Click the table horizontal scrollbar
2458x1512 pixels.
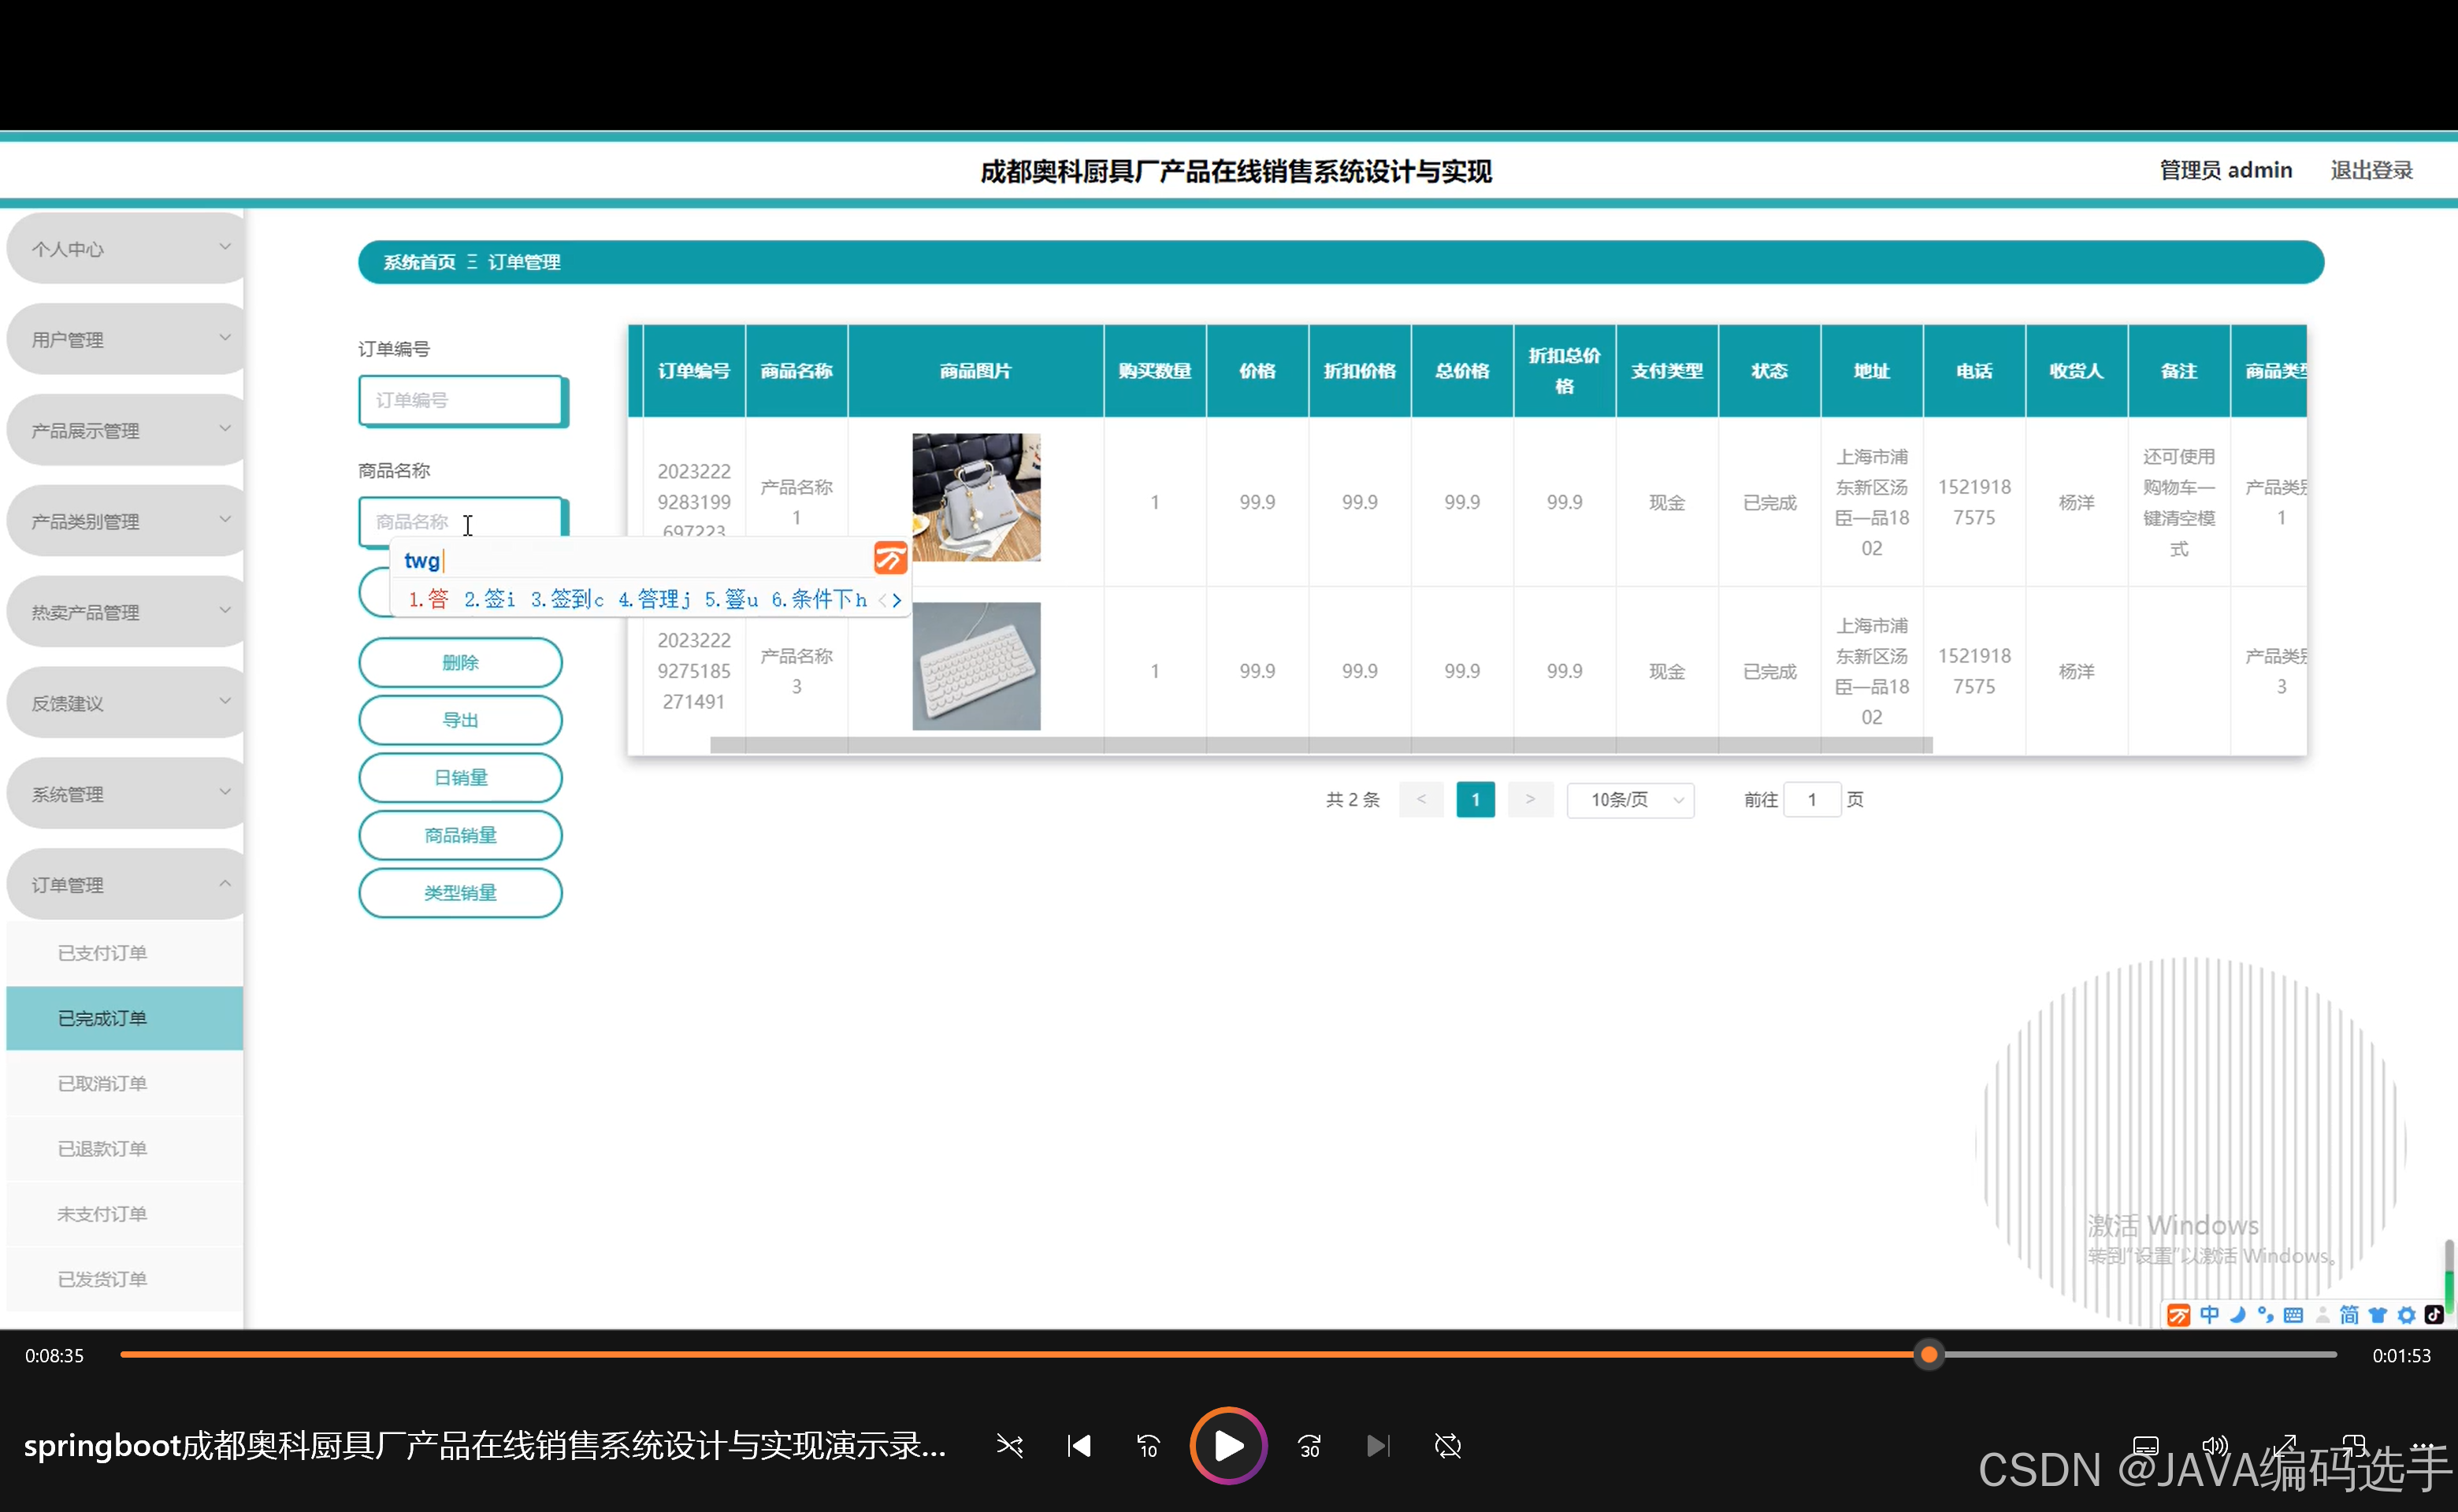1320,745
